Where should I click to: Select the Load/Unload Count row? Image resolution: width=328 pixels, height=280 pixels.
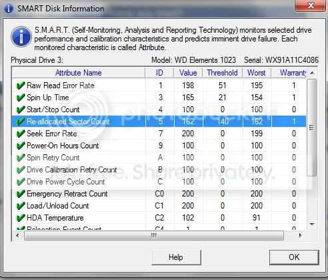tap(159, 206)
